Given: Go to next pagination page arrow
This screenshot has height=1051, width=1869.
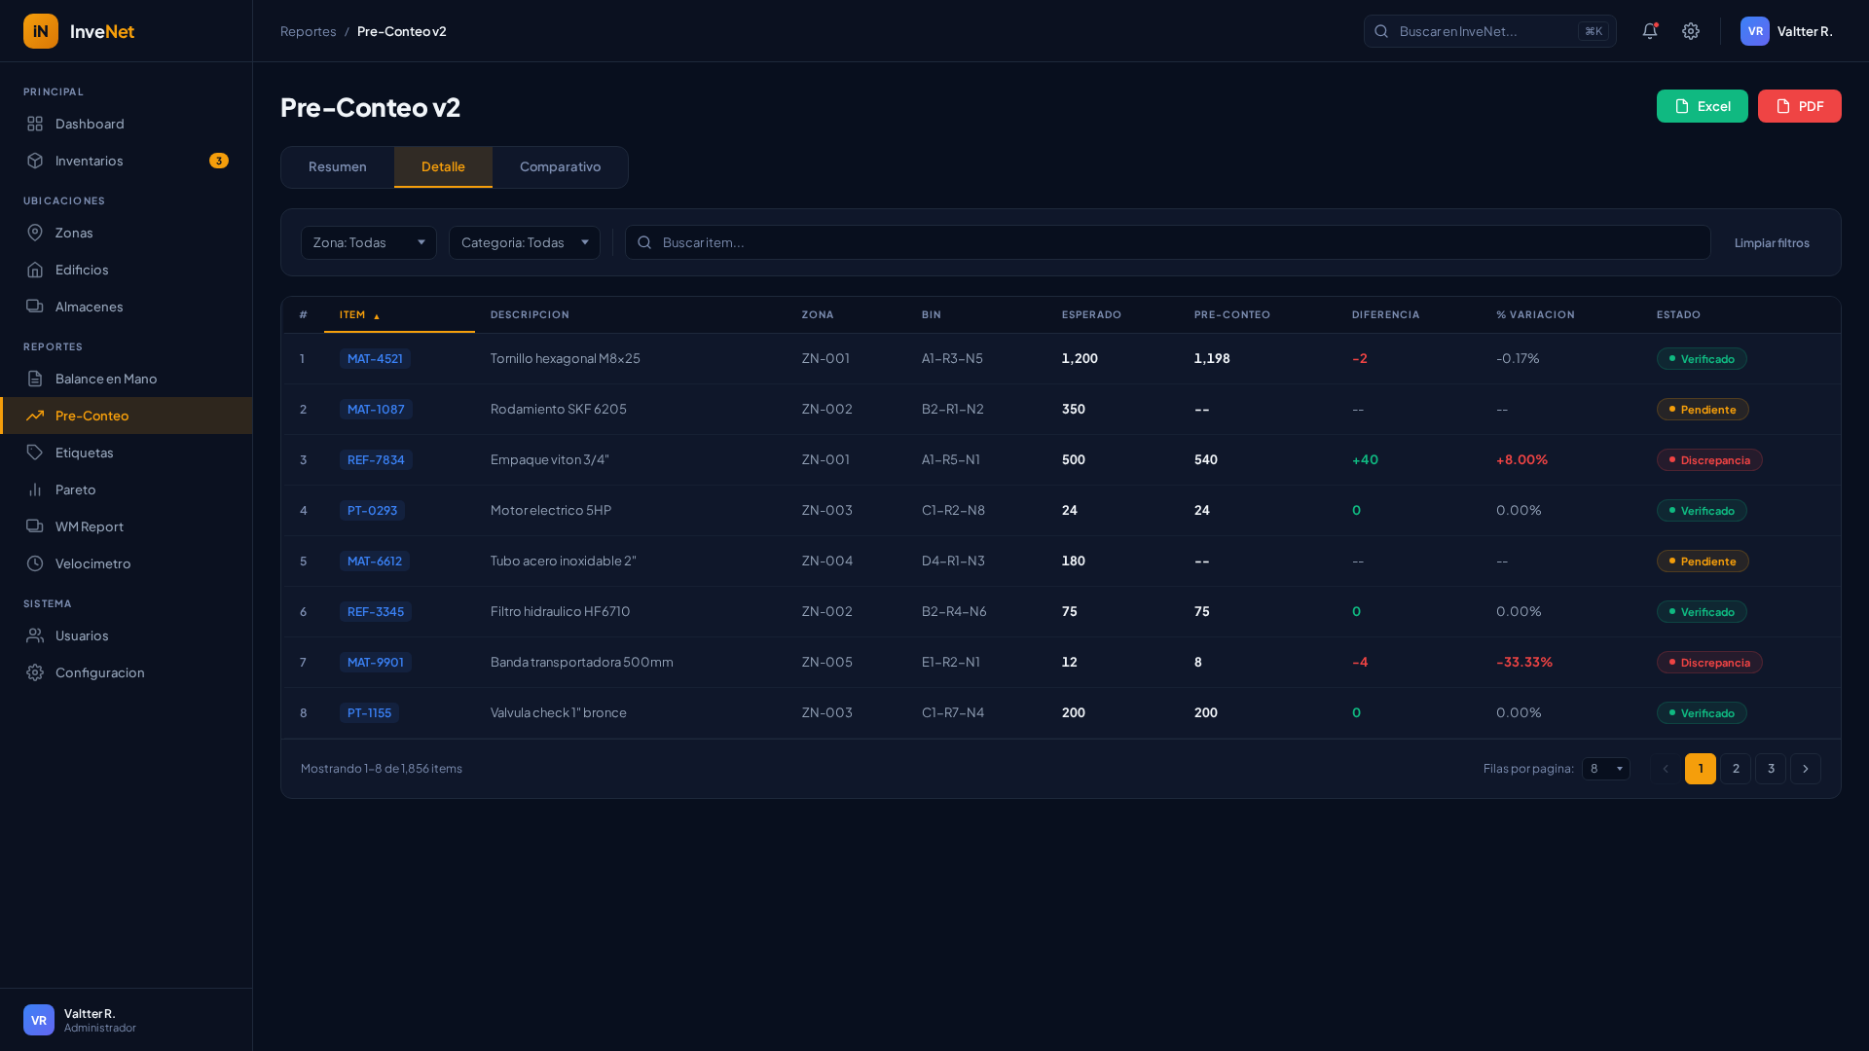Looking at the screenshot, I should click(1805, 769).
